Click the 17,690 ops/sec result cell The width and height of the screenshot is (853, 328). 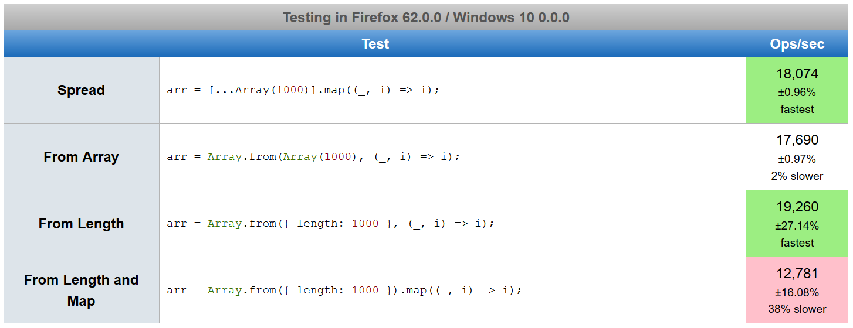797,157
